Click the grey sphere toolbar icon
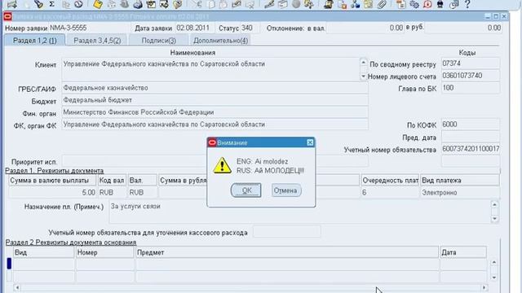Viewport: 522px width, 293px height. point(295,4)
